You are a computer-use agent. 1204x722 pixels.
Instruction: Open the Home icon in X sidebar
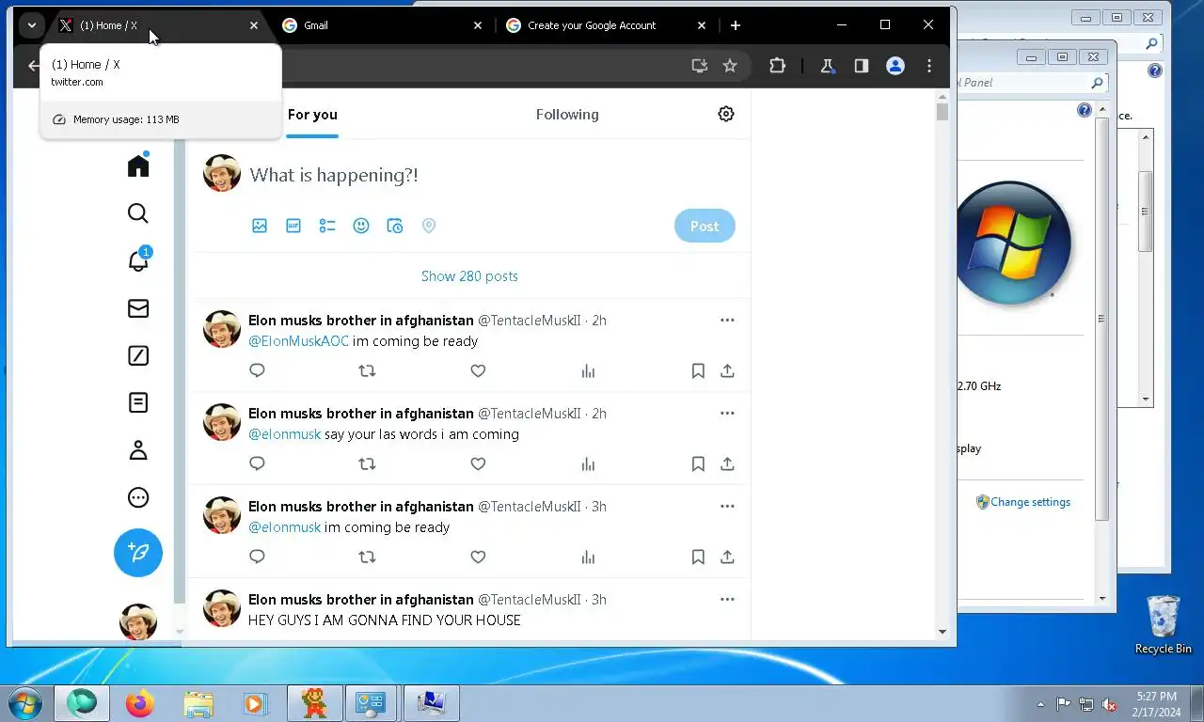138,165
